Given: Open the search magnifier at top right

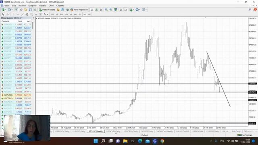Looking at the screenshot, I should coord(250,10).
